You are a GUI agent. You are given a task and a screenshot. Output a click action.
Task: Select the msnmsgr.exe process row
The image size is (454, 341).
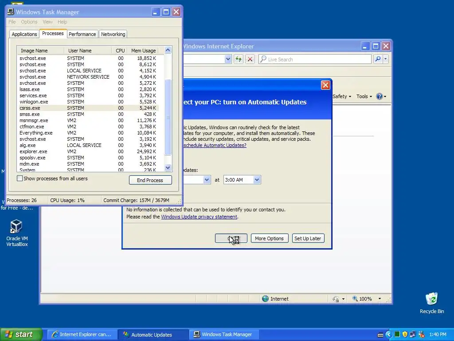[88, 120]
